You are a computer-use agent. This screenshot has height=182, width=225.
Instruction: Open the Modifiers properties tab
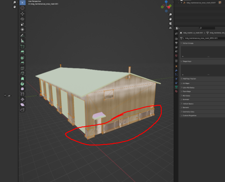point(176,70)
